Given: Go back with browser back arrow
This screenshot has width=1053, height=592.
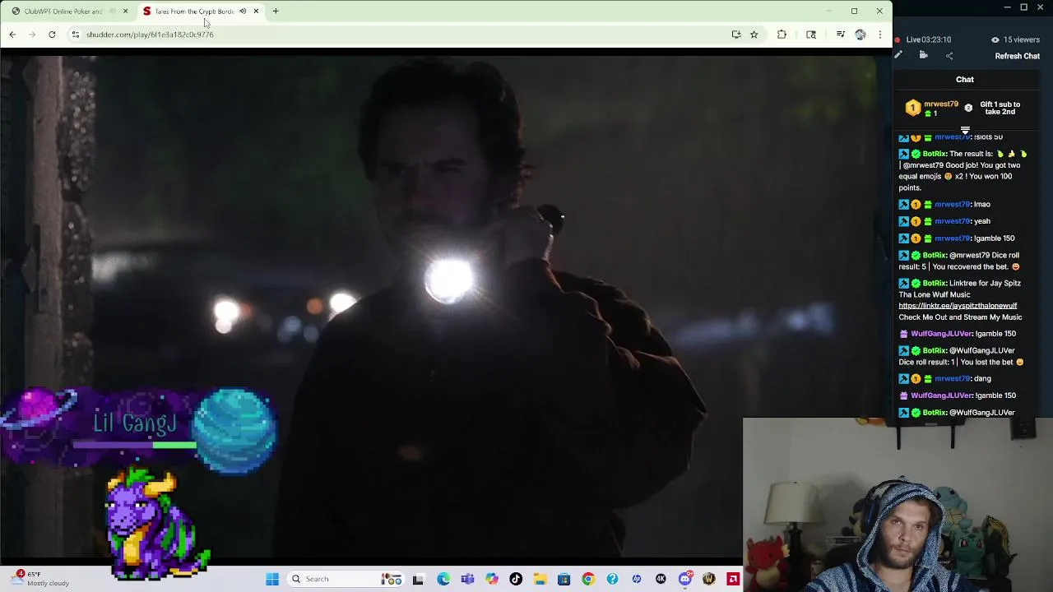Looking at the screenshot, I should (x=12, y=35).
